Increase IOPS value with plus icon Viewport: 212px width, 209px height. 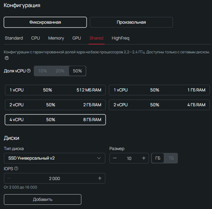[x=100, y=178]
